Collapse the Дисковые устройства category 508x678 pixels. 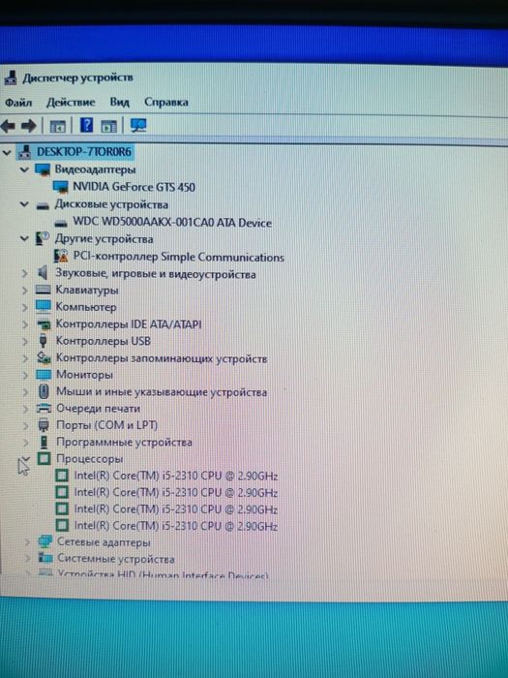pos(24,204)
